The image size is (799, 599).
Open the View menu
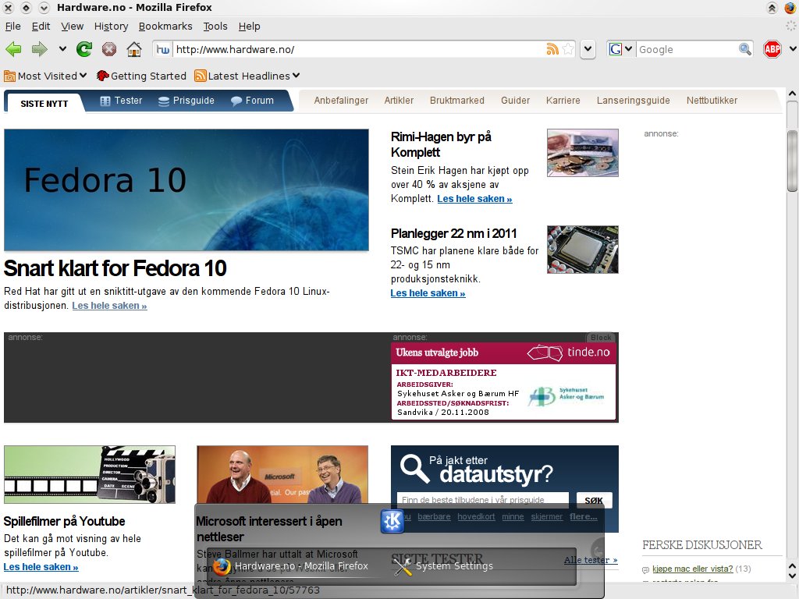73,26
